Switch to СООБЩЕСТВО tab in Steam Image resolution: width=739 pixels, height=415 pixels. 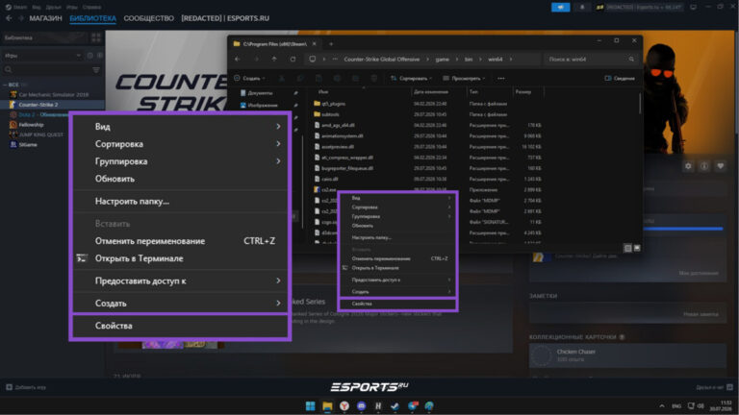pyautogui.click(x=148, y=18)
